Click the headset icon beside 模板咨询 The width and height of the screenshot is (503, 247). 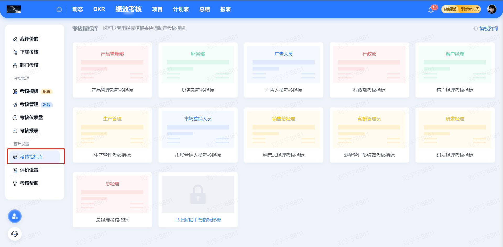(x=476, y=28)
